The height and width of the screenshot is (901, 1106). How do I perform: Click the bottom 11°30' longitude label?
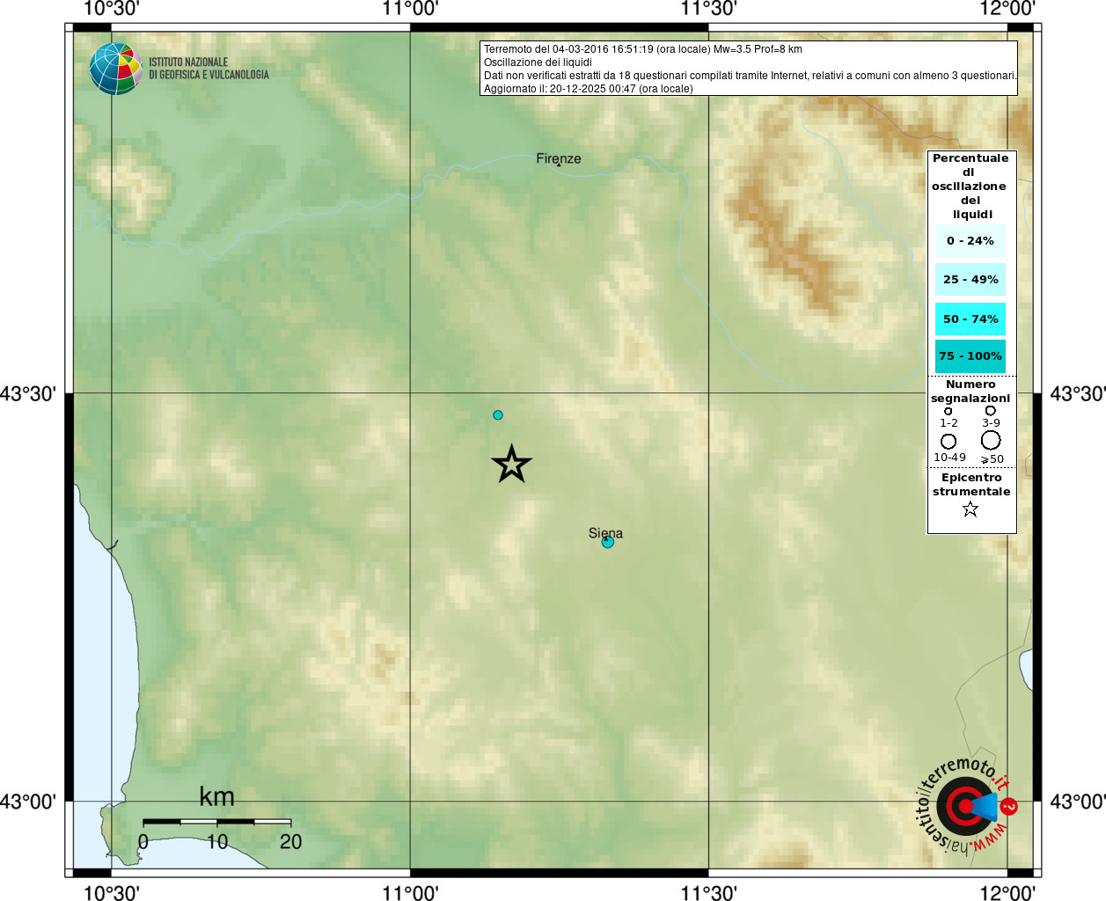(x=709, y=893)
